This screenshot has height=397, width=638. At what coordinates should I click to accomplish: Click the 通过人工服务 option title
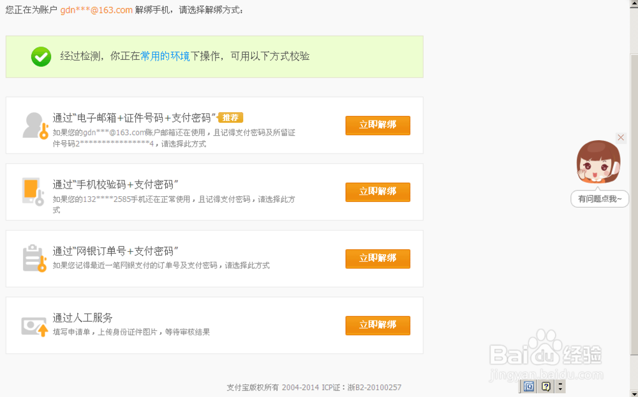tap(83, 318)
